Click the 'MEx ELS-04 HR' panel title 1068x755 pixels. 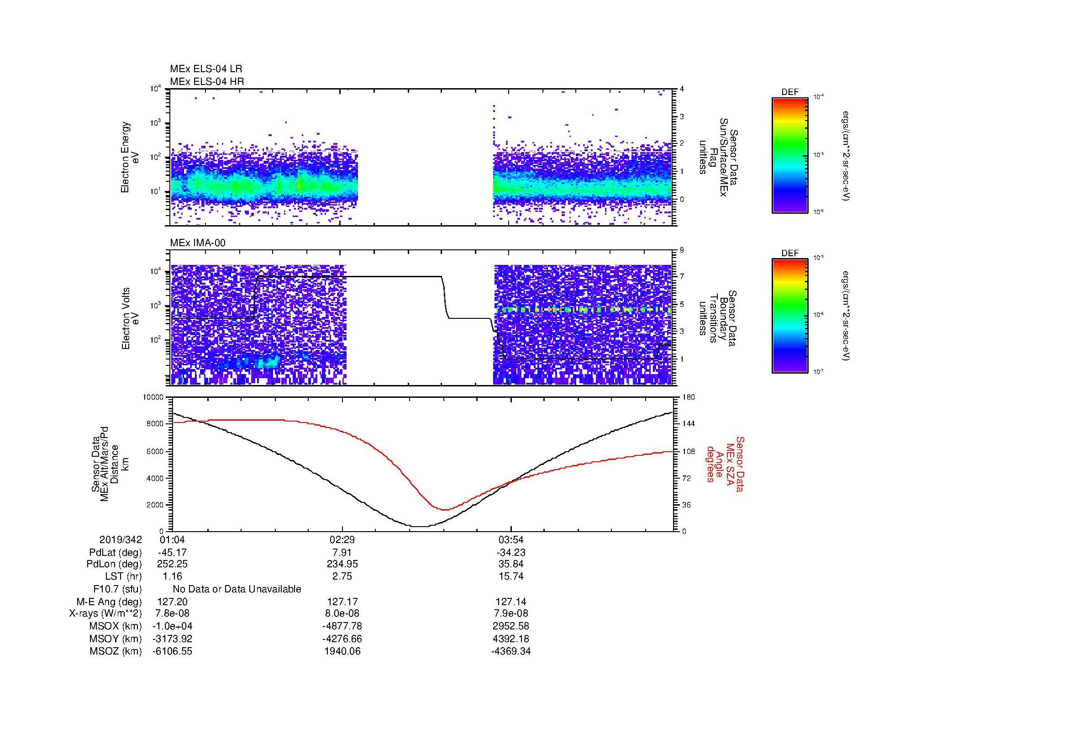coord(207,81)
